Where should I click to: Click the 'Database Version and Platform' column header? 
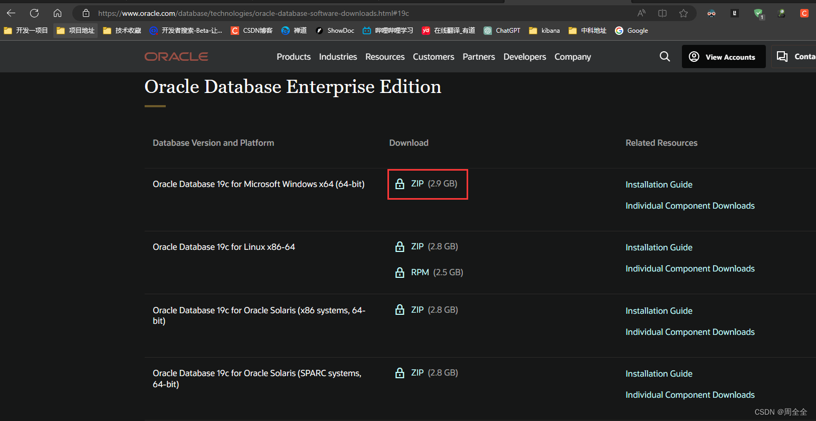pos(213,143)
